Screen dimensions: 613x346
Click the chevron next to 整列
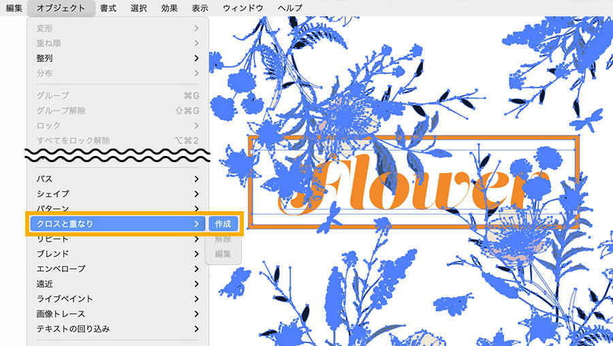click(196, 59)
